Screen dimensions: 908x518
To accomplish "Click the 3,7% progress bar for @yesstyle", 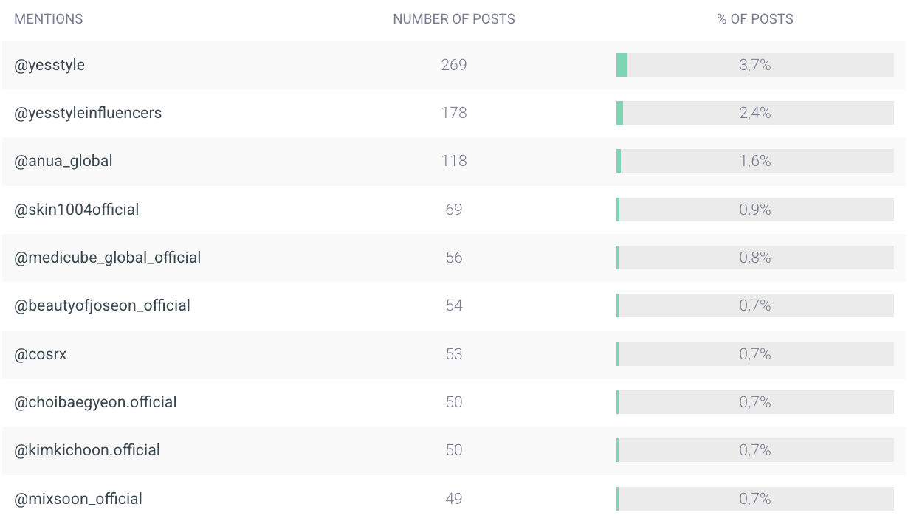I will (x=755, y=65).
